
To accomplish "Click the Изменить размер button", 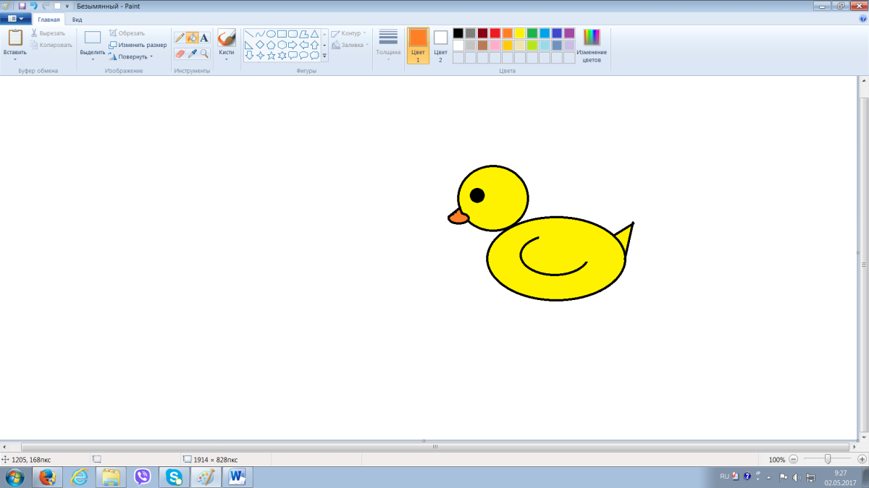I will (x=138, y=45).
